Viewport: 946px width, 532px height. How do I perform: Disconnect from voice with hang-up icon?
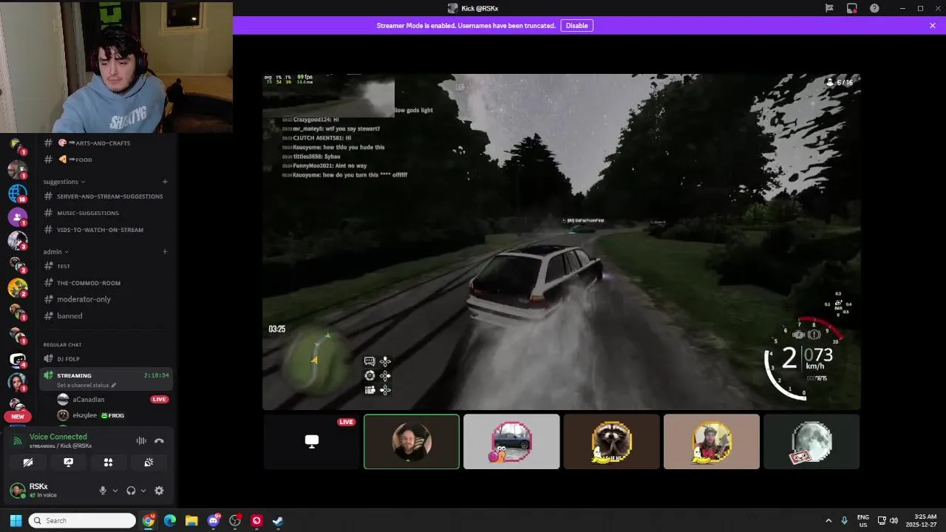[x=159, y=441]
